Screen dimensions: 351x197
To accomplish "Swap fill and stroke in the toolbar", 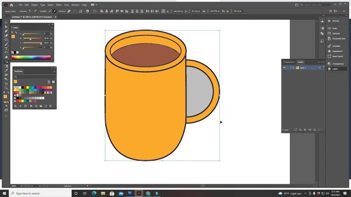I will pyautogui.click(x=8, y=92).
